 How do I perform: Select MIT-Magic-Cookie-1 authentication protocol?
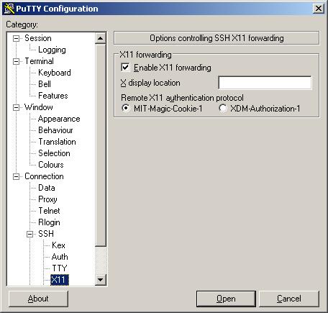[x=126, y=108]
